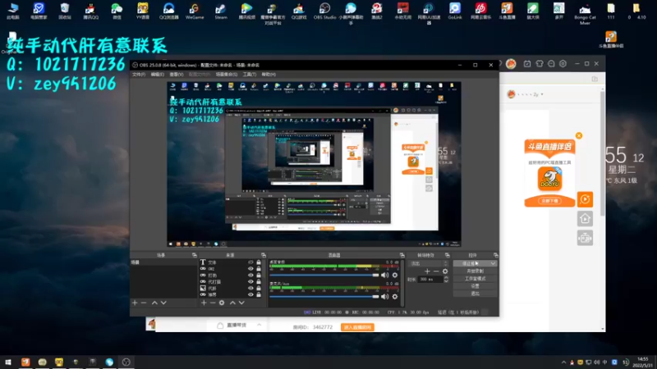
Task: Toggle lock on the 抽奖 source
Action: tap(259, 294)
